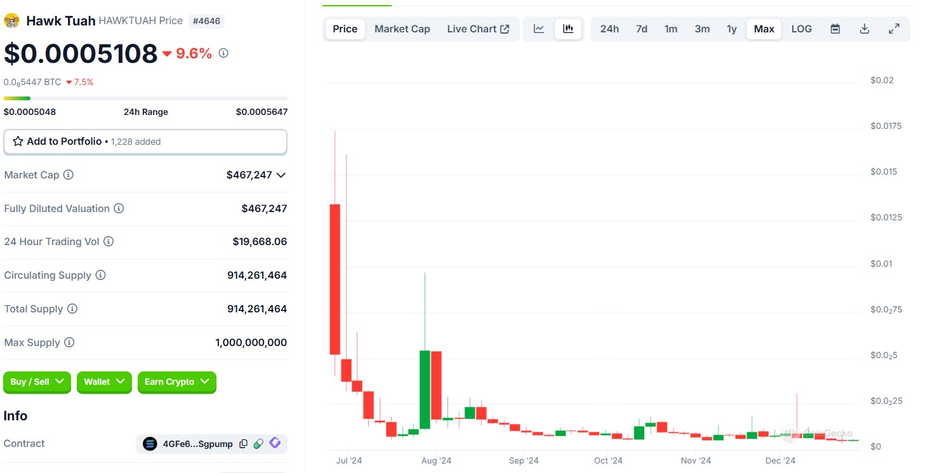Set chart range to 24h
The height and width of the screenshot is (473, 935).
click(609, 29)
